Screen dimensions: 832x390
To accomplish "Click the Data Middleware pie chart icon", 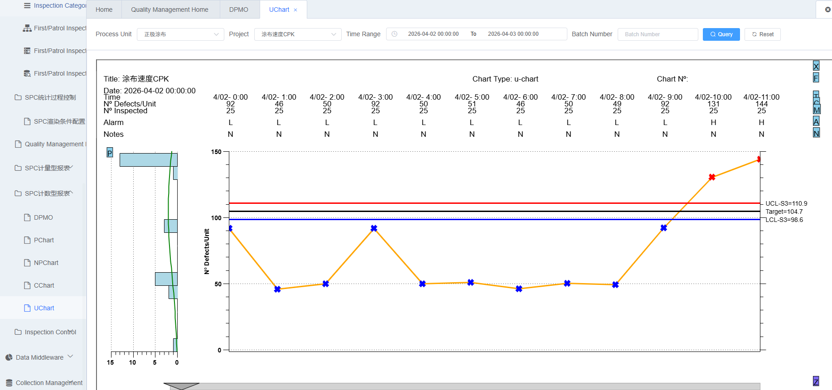I will [9, 357].
